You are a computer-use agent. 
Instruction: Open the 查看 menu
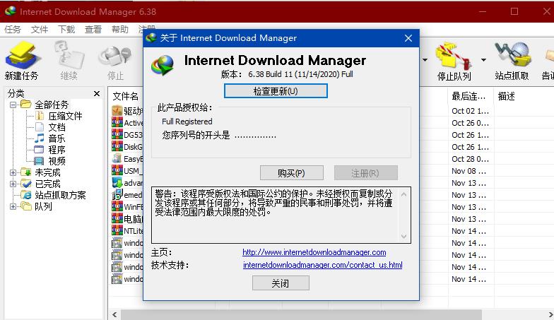93,30
